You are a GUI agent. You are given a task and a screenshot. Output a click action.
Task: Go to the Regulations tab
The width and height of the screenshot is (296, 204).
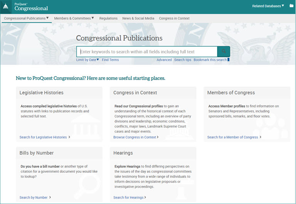point(108,19)
